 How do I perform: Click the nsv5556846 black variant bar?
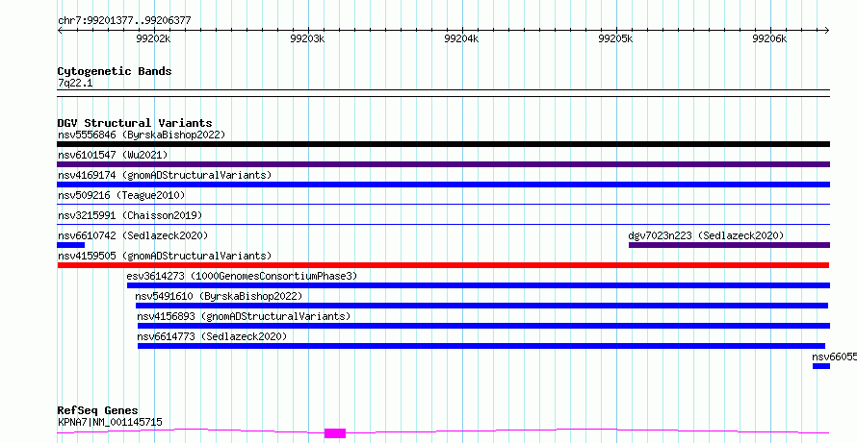point(443,144)
